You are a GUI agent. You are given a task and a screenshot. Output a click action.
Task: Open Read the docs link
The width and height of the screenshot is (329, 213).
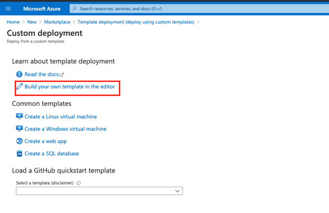(x=42, y=74)
